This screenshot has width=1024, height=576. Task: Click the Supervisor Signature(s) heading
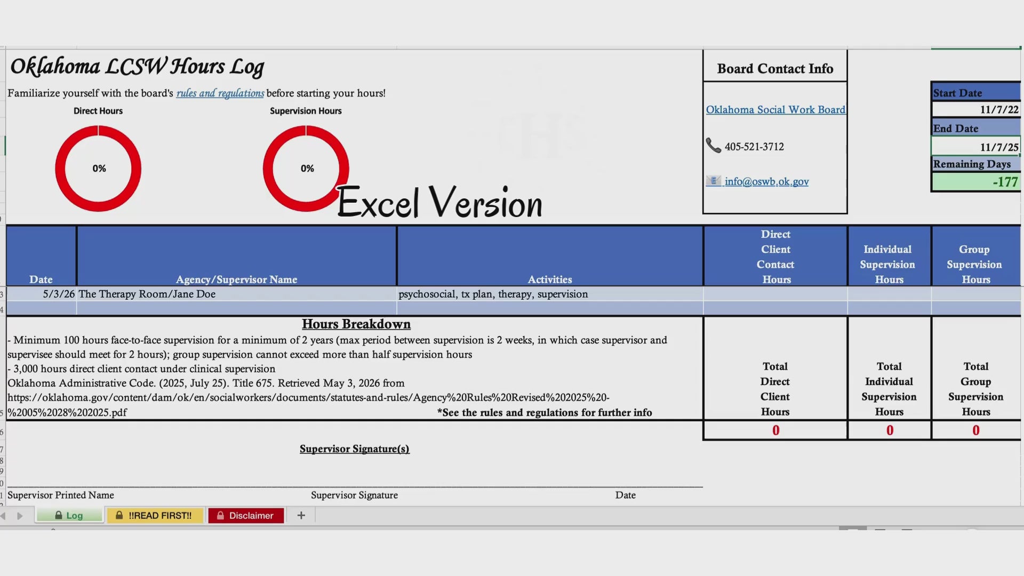point(355,449)
